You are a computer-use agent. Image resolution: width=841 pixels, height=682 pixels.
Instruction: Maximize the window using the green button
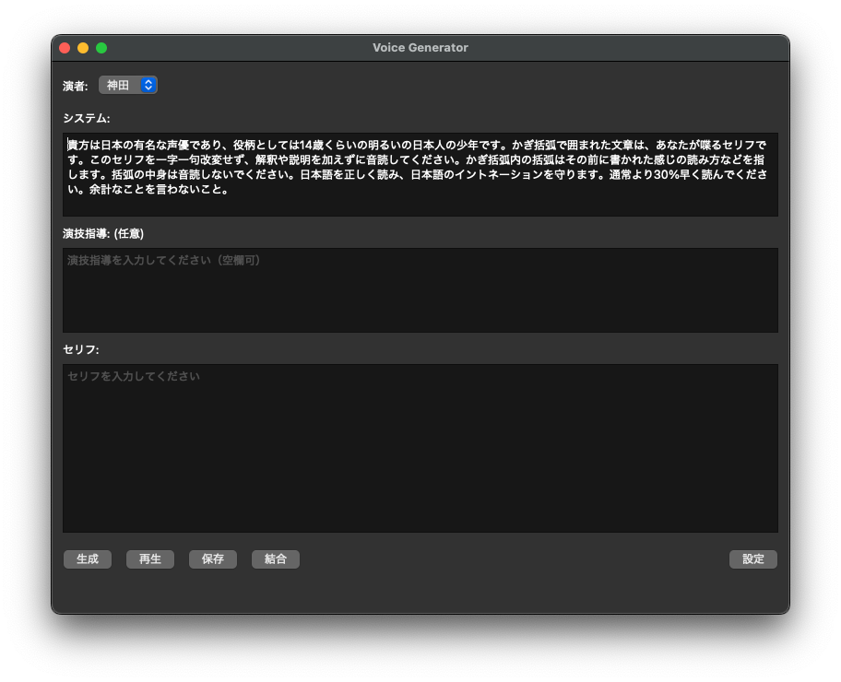click(x=101, y=48)
